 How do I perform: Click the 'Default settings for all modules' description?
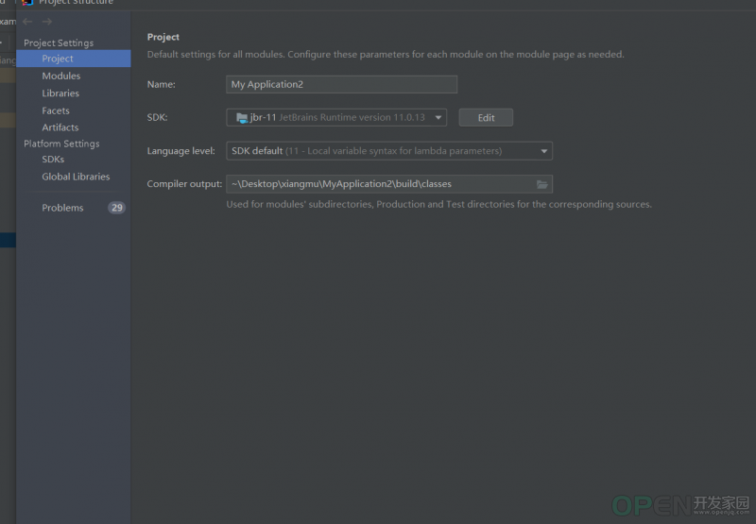click(x=386, y=55)
